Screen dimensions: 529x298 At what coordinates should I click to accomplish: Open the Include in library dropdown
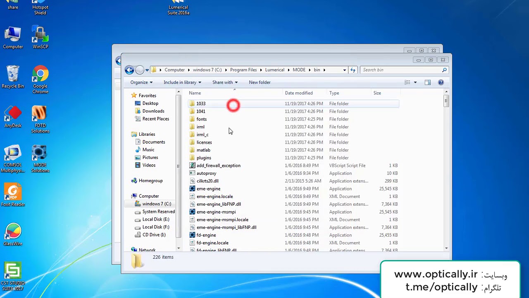point(182,82)
